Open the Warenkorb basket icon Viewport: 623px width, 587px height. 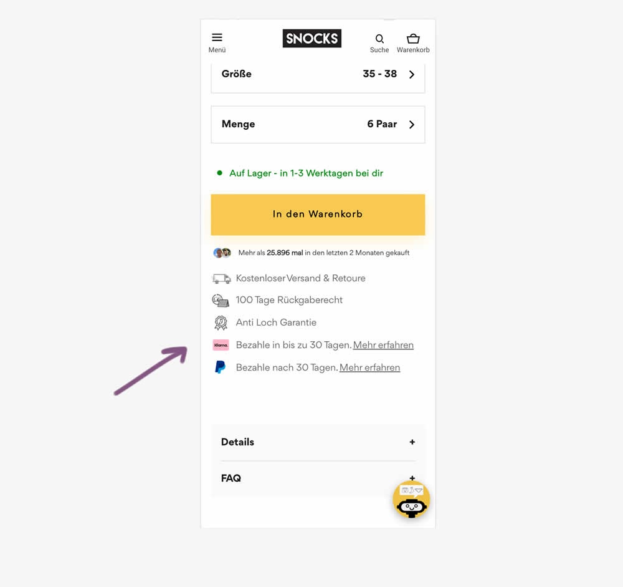coord(413,39)
